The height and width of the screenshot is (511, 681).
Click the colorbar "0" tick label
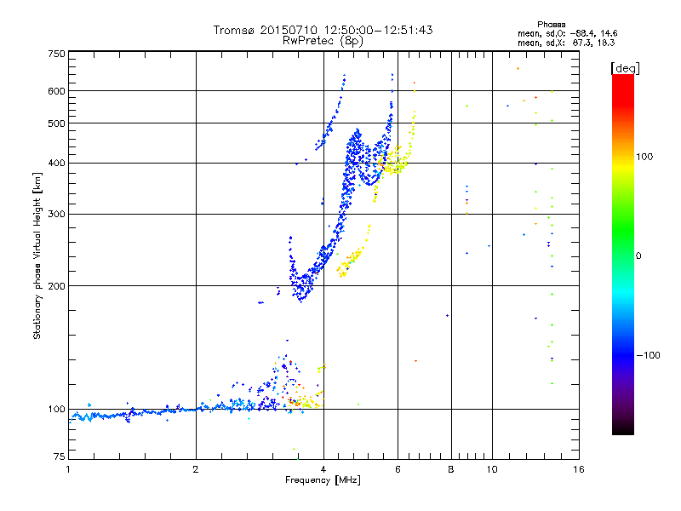point(638,255)
